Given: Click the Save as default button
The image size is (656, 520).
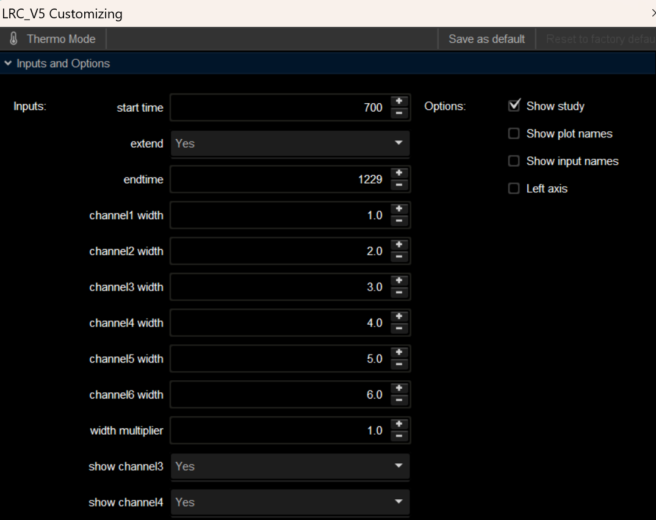Looking at the screenshot, I should click(486, 39).
